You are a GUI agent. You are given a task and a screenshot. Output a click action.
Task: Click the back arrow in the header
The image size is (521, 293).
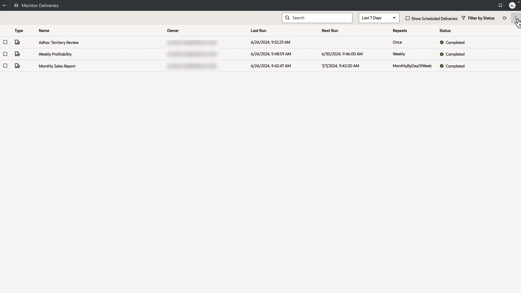pyautogui.click(x=5, y=5)
